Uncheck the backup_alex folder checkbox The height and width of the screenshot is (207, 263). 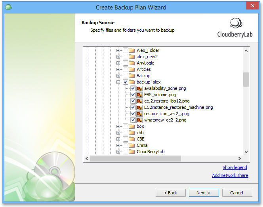126,82
